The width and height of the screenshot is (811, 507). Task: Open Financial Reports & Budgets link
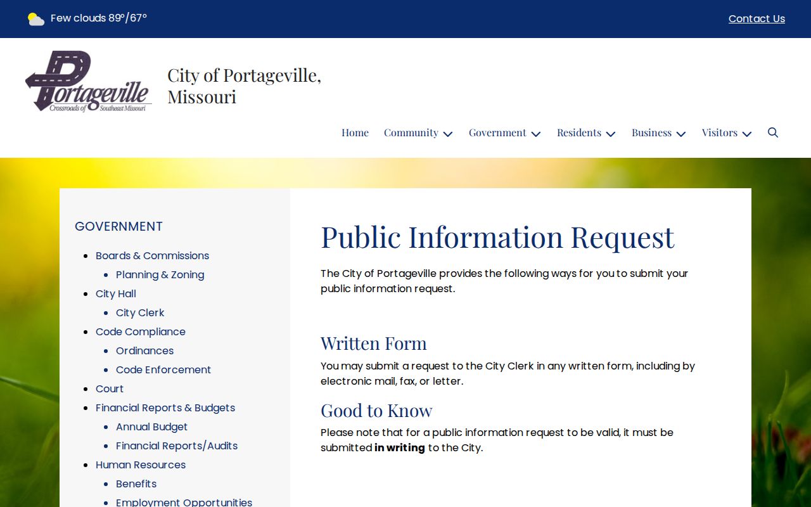165,408
